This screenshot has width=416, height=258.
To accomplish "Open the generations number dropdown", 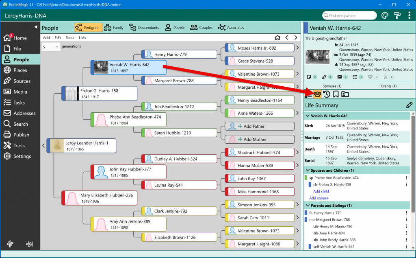I will 51,47.
